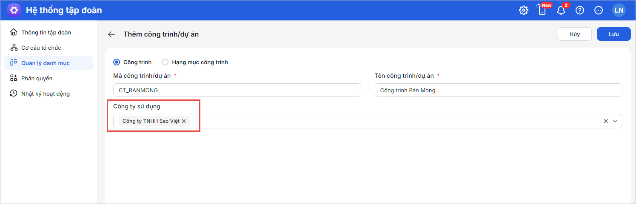Select the Công trình radio button

[117, 62]
